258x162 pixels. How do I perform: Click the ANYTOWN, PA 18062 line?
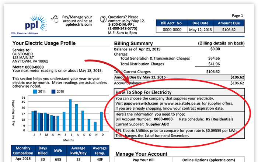point(30,61)
